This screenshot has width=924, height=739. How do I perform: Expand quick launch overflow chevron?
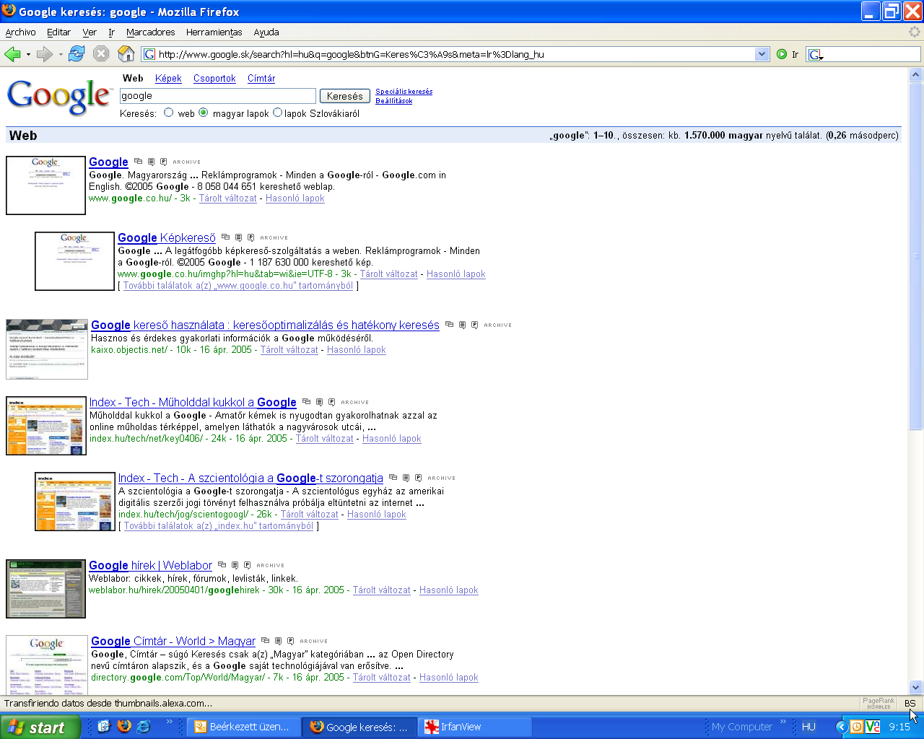pyautogui.click(x=170, y=722)
